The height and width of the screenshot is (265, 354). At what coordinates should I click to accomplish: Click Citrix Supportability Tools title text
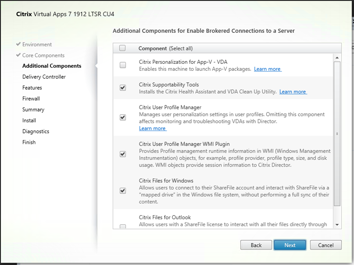click(169, 85)
